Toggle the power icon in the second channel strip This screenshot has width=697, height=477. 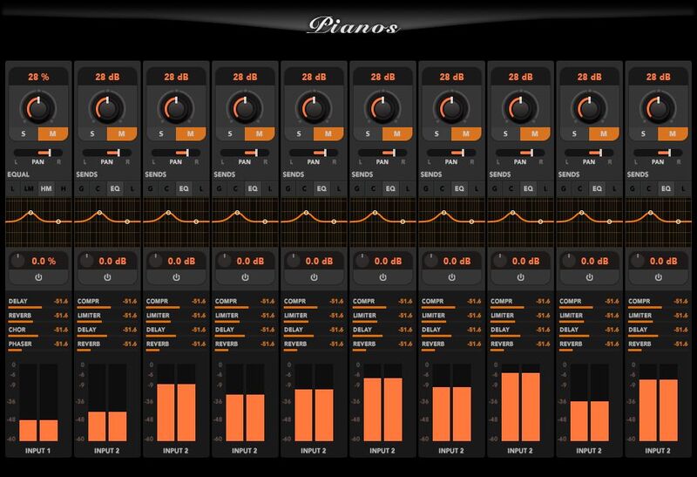(107, 277)
